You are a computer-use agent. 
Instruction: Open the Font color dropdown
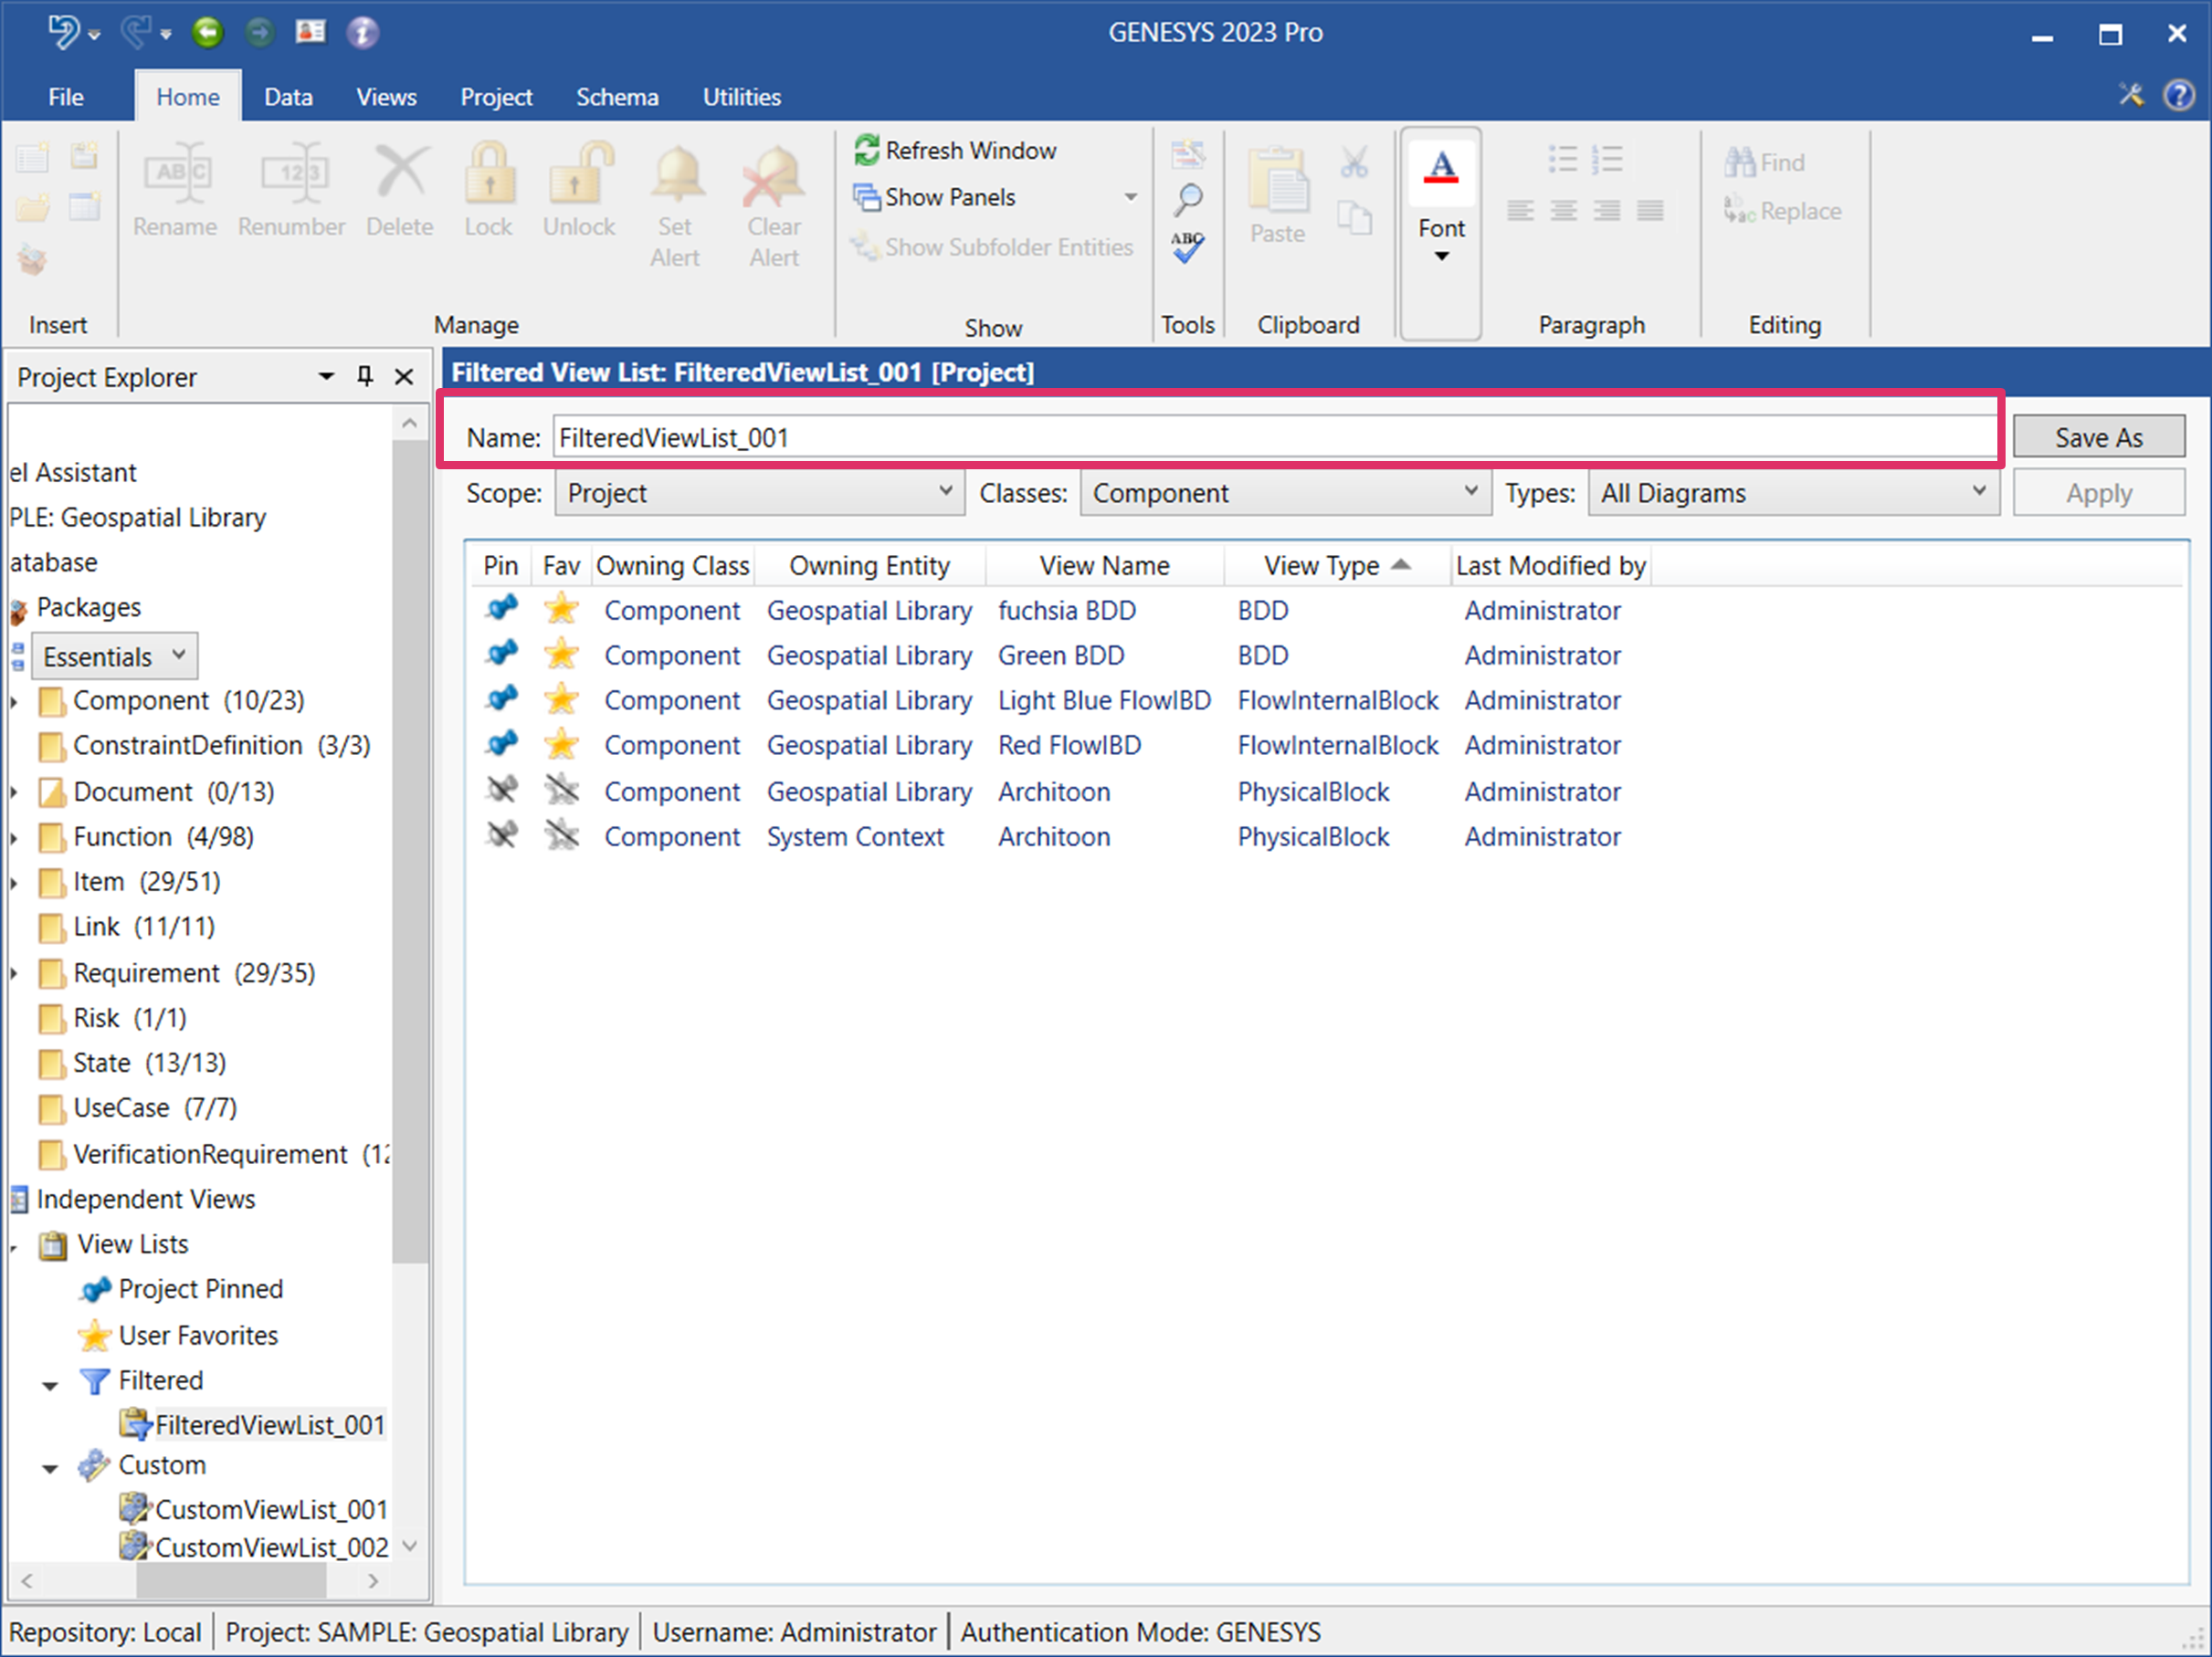pos(1441,257)
